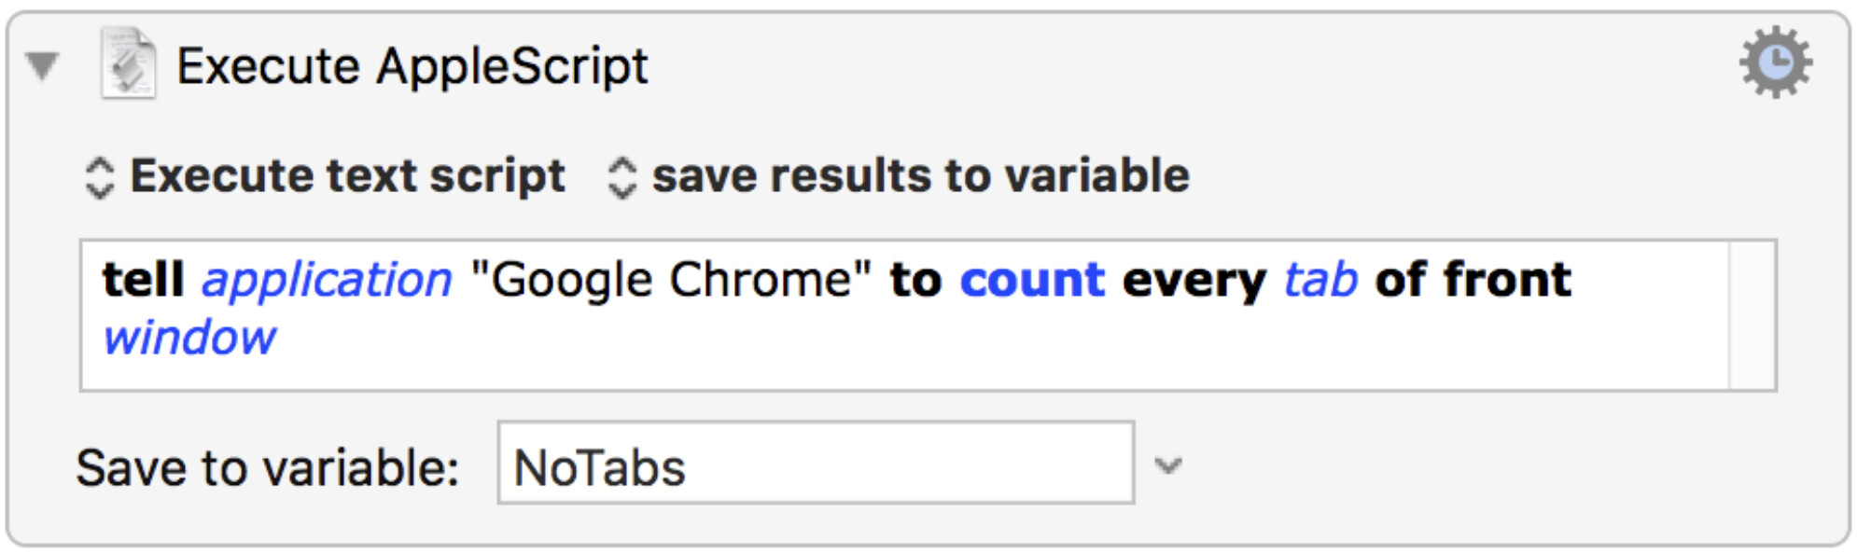Click inside the AppleScript text editor
This screenshot has height=554, width=1857.
coord(904,315)
